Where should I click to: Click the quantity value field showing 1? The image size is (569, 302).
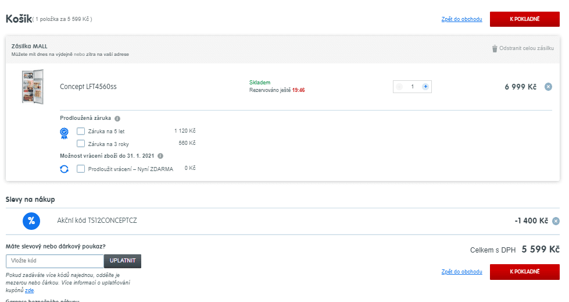tap(412, 87)
